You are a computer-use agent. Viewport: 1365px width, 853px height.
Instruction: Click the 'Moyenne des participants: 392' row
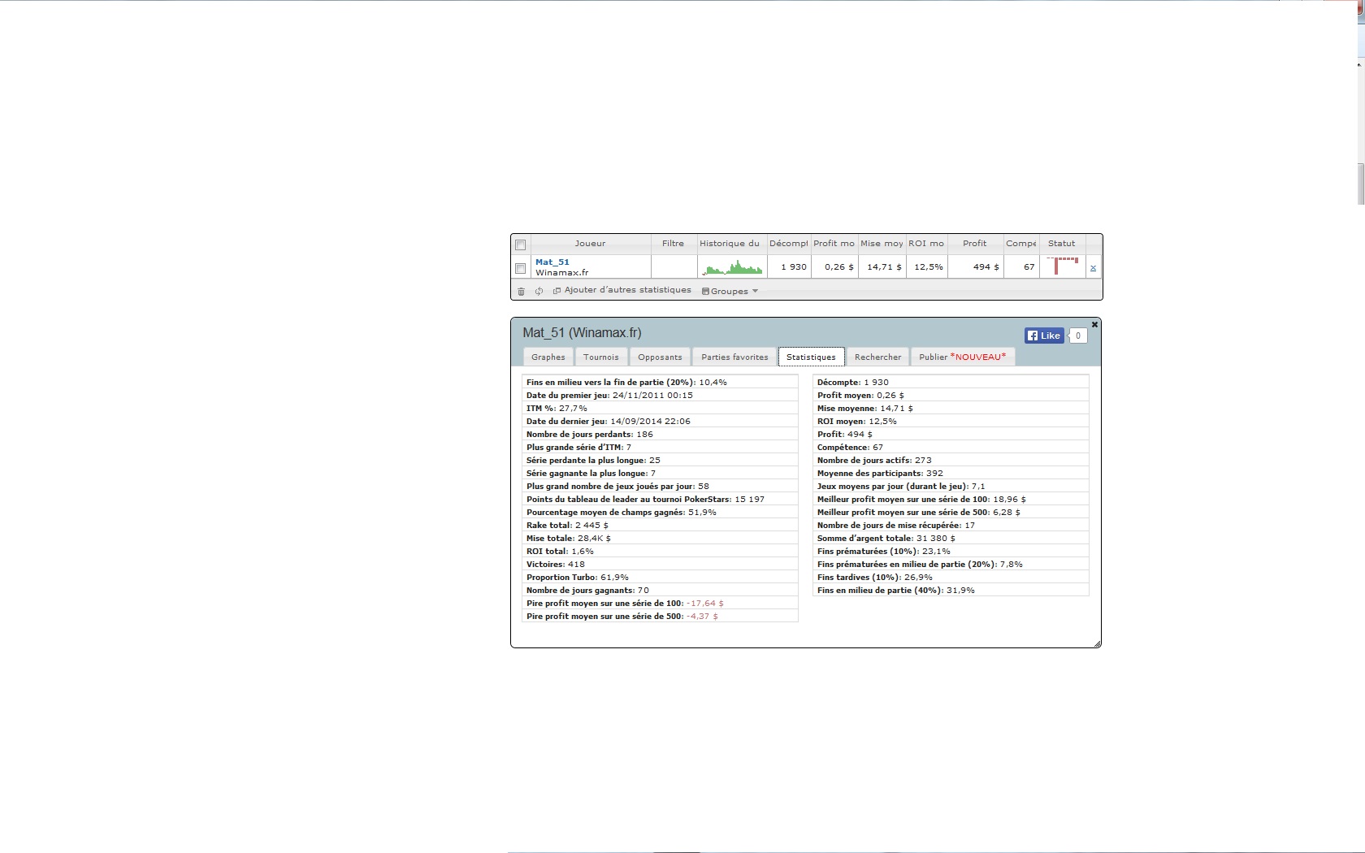(951, 474)
